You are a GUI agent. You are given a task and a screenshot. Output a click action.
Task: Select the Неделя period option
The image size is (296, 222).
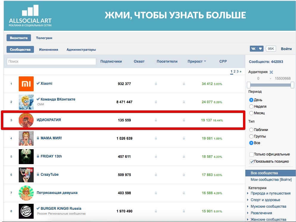(251, 107)
